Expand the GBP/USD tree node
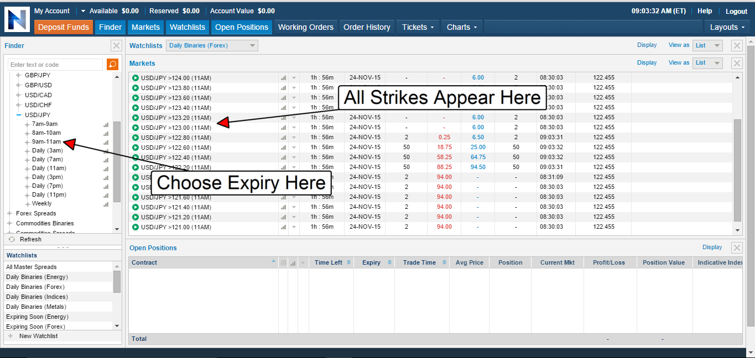 point(19,85)
